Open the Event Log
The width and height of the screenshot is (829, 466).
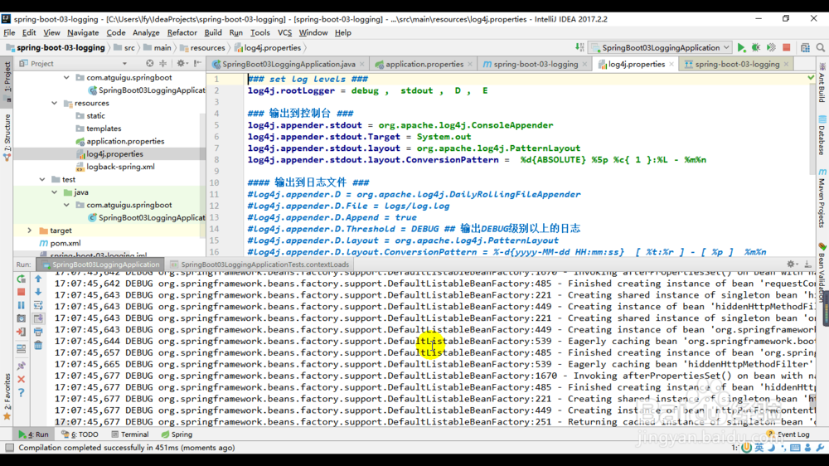pos(788,434)
